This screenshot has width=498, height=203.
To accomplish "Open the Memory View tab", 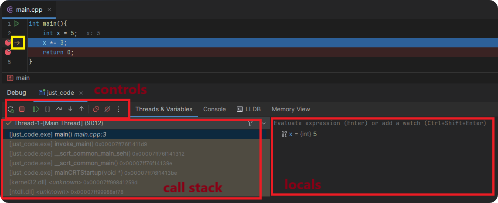I will click(x=291, y=109).
